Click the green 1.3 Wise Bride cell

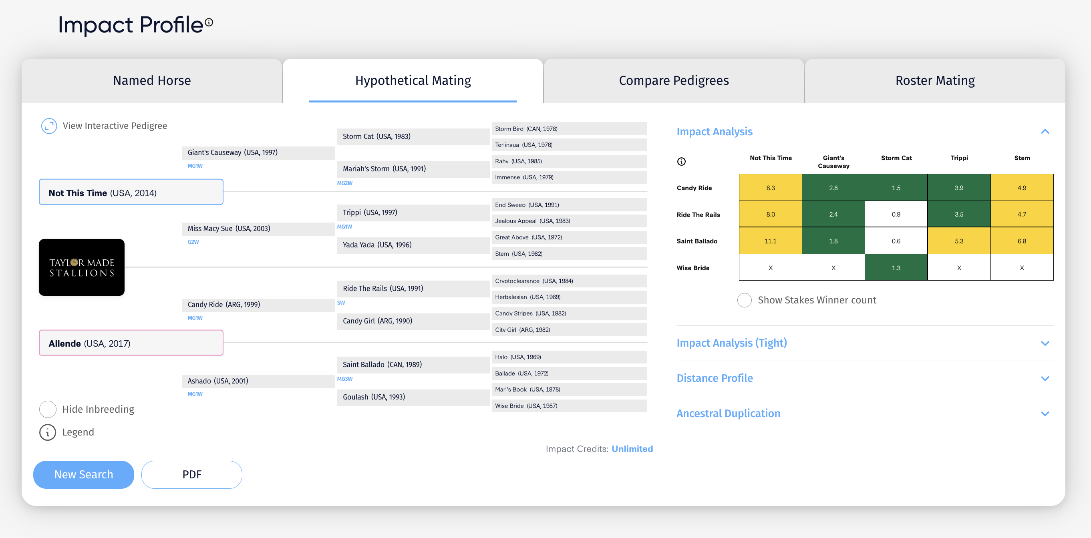tap(896, 267)
